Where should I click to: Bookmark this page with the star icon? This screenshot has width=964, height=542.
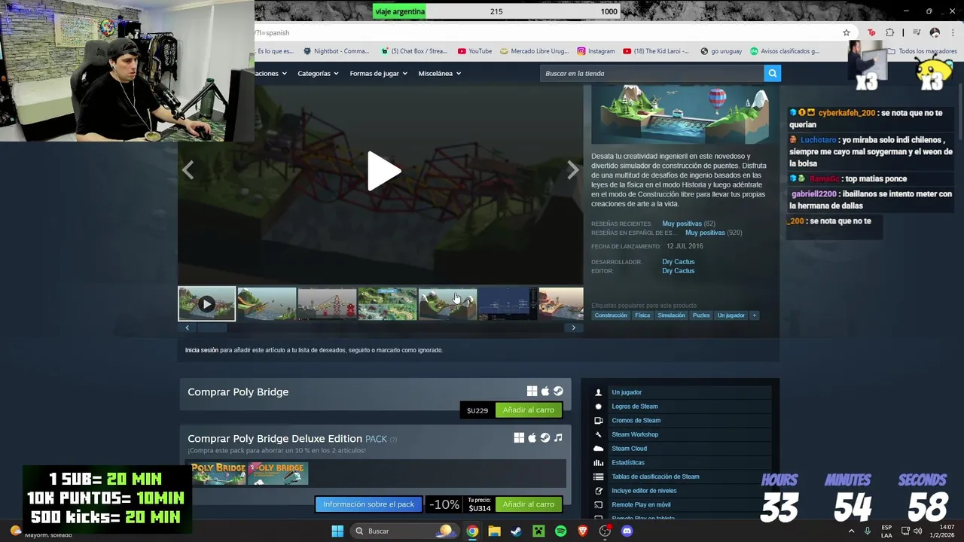[847, 32]
